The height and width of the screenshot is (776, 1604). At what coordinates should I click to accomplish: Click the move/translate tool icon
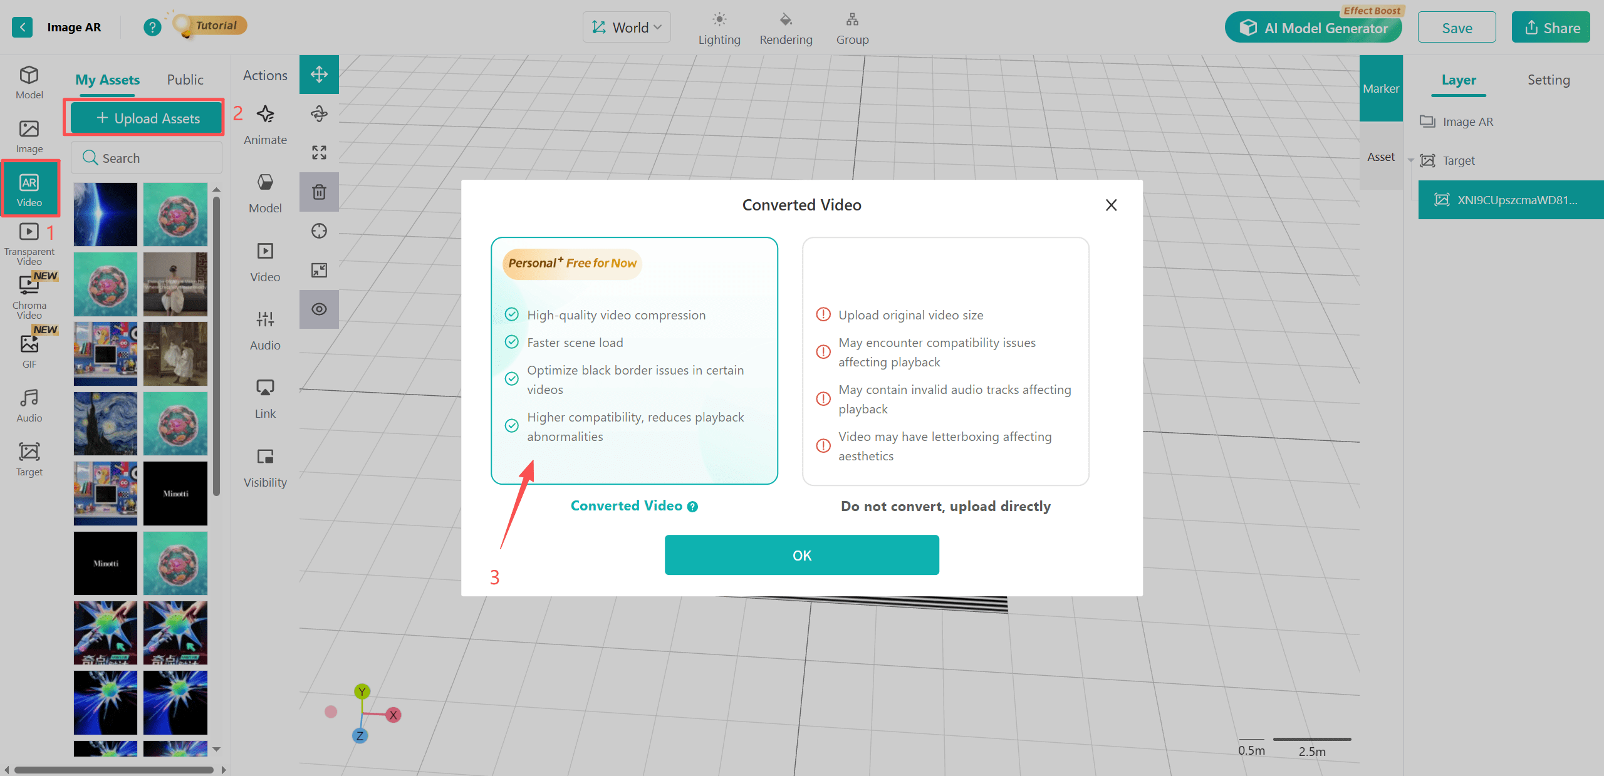click(319, 75)
